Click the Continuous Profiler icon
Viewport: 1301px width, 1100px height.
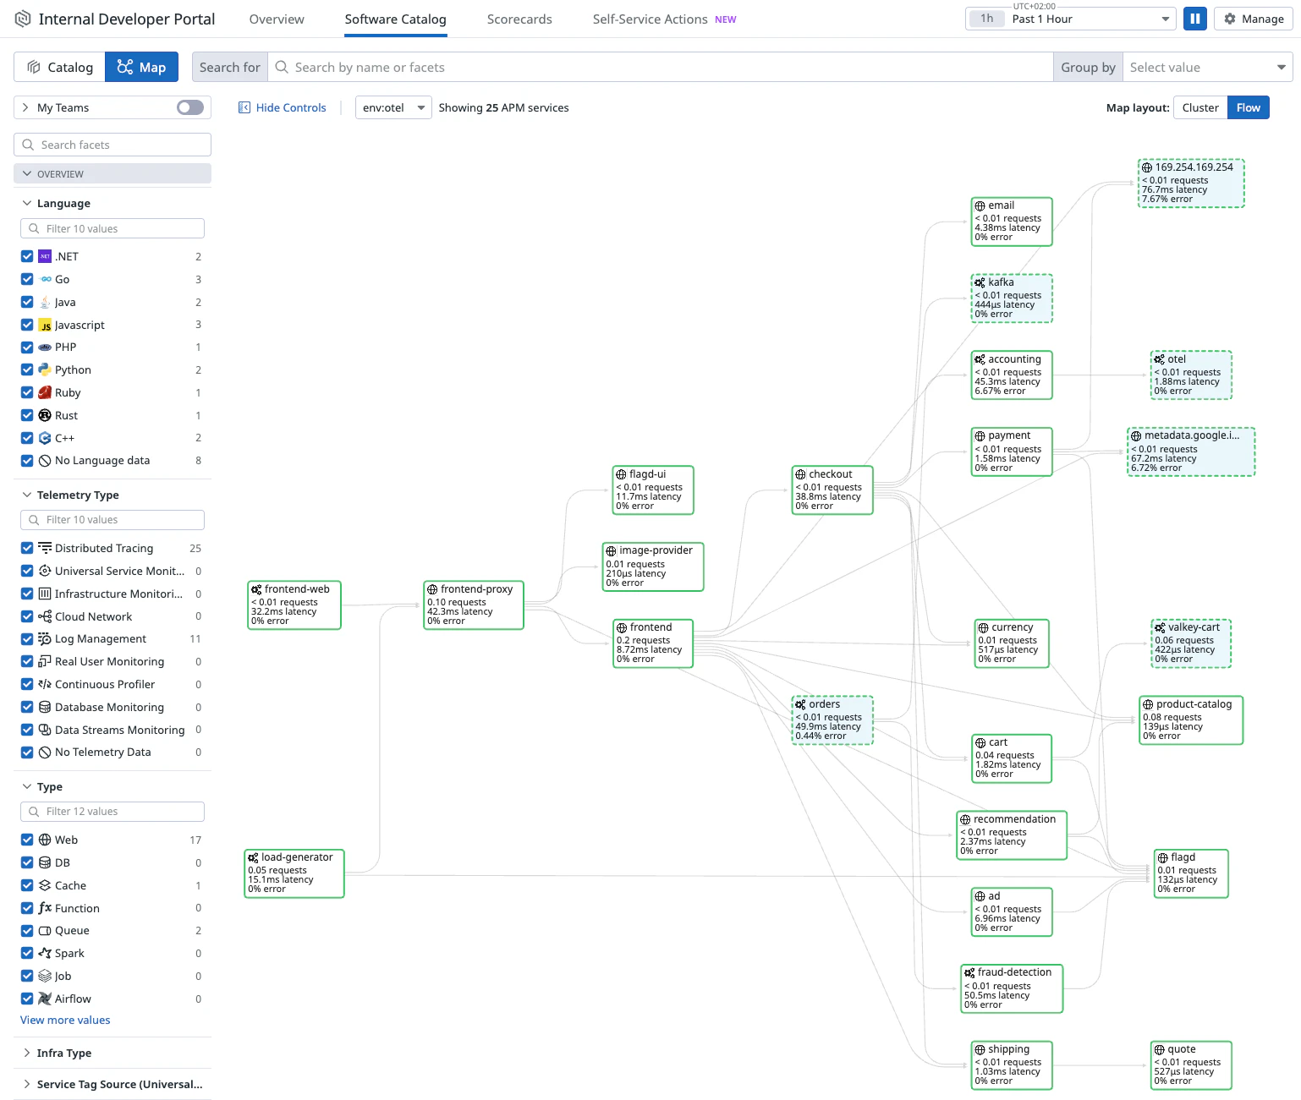click(x=46, y=684)
